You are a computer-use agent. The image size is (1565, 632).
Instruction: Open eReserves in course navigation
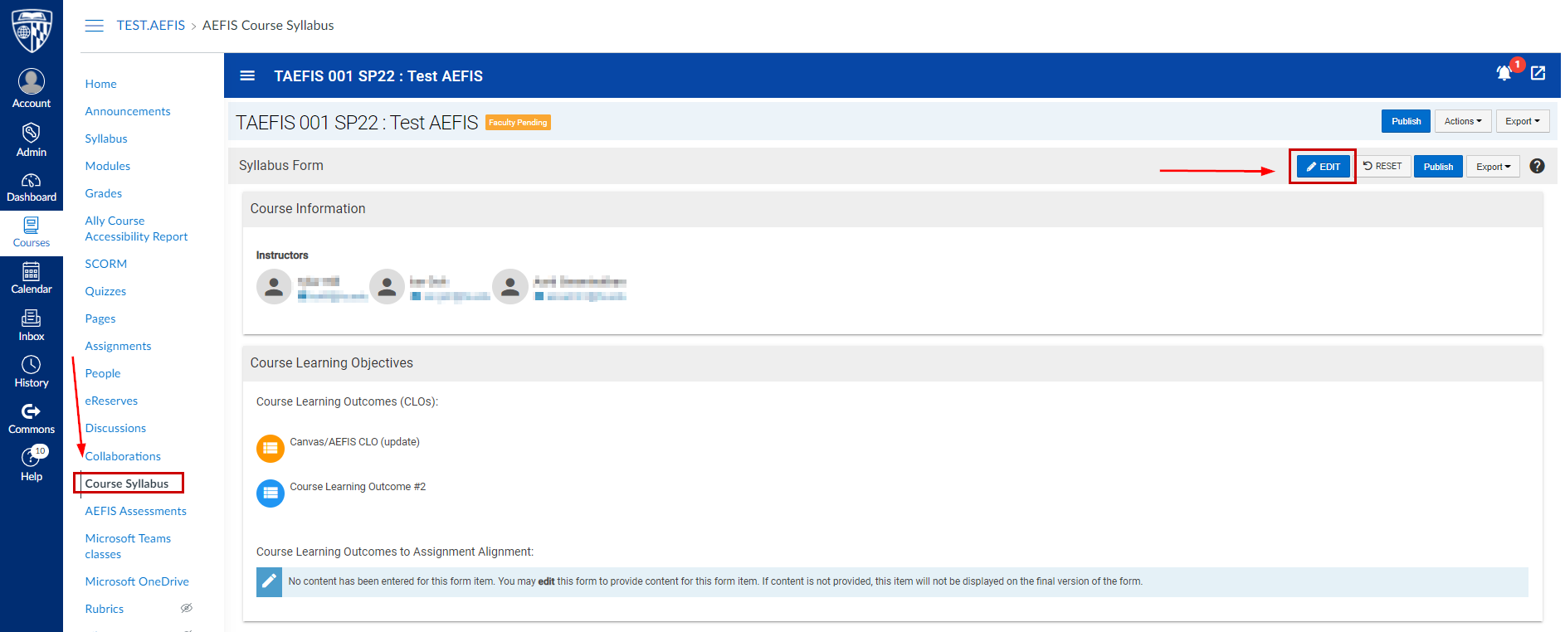coord(111,401)
